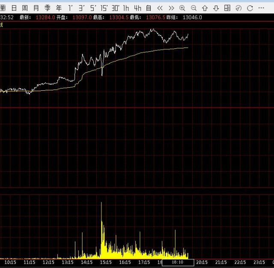Click the zoom in magnifier icon
This screenshot has height=268, width=274.
182,8
